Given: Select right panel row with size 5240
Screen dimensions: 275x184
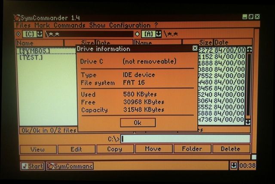Looking at the screenshot, I should coord(221,94).
